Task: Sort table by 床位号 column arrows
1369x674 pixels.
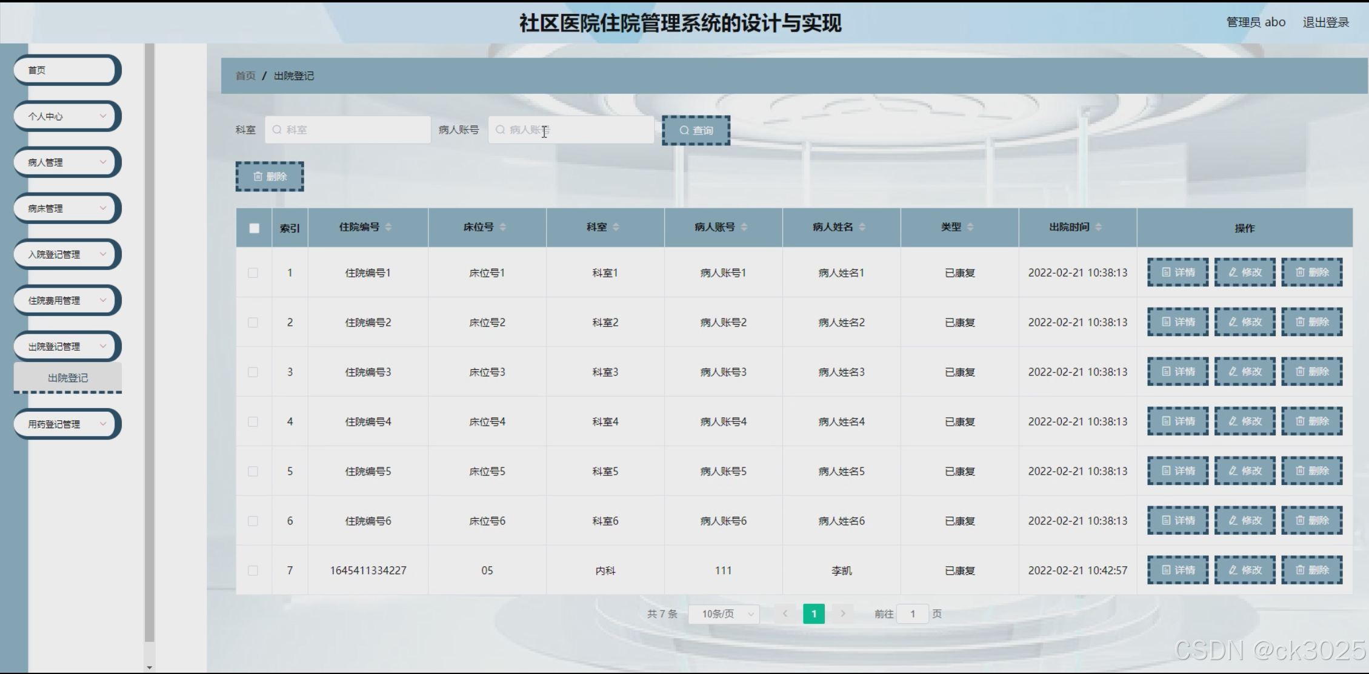Action: (503, 227)
